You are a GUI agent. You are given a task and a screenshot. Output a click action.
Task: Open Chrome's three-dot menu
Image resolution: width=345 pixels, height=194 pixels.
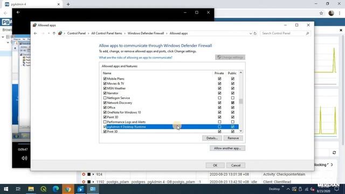pos(340,13)
